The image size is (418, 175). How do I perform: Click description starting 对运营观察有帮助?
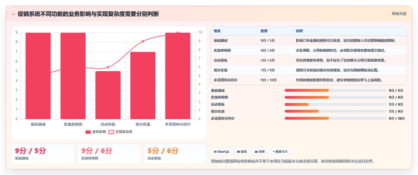[x=341, y=60]
